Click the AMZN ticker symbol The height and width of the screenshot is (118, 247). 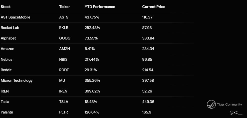click(x=64, y=49)
